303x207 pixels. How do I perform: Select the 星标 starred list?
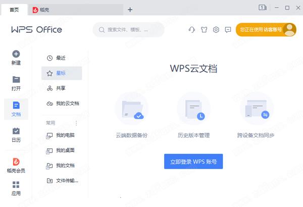tap(62, 73)
